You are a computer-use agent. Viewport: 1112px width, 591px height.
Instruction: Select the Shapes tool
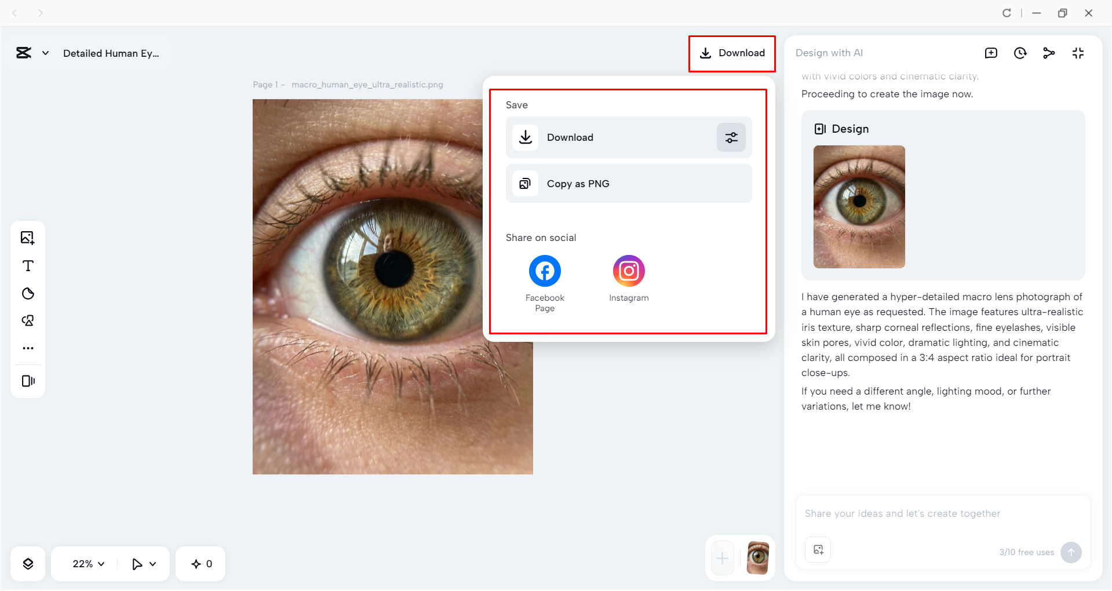coord(28,294)
